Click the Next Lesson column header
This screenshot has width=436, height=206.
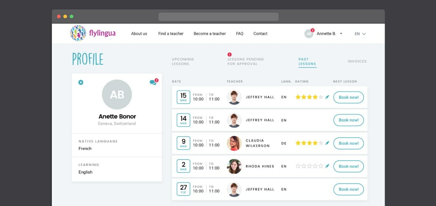[345, 82]
